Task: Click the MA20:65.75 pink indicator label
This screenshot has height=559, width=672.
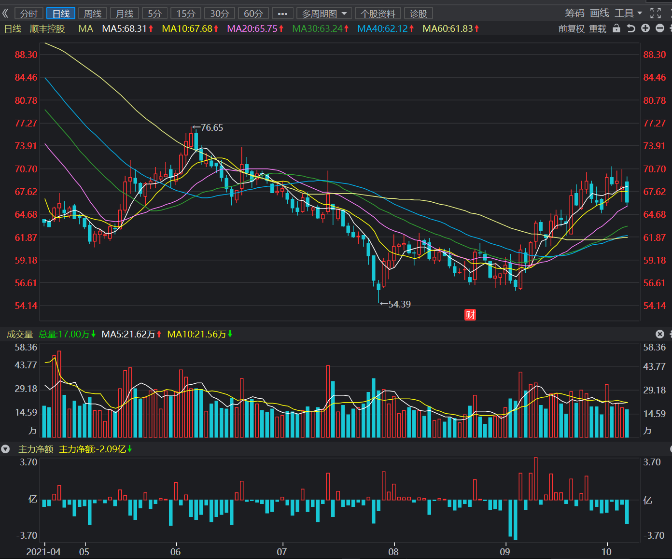Action: click(255, 29)
